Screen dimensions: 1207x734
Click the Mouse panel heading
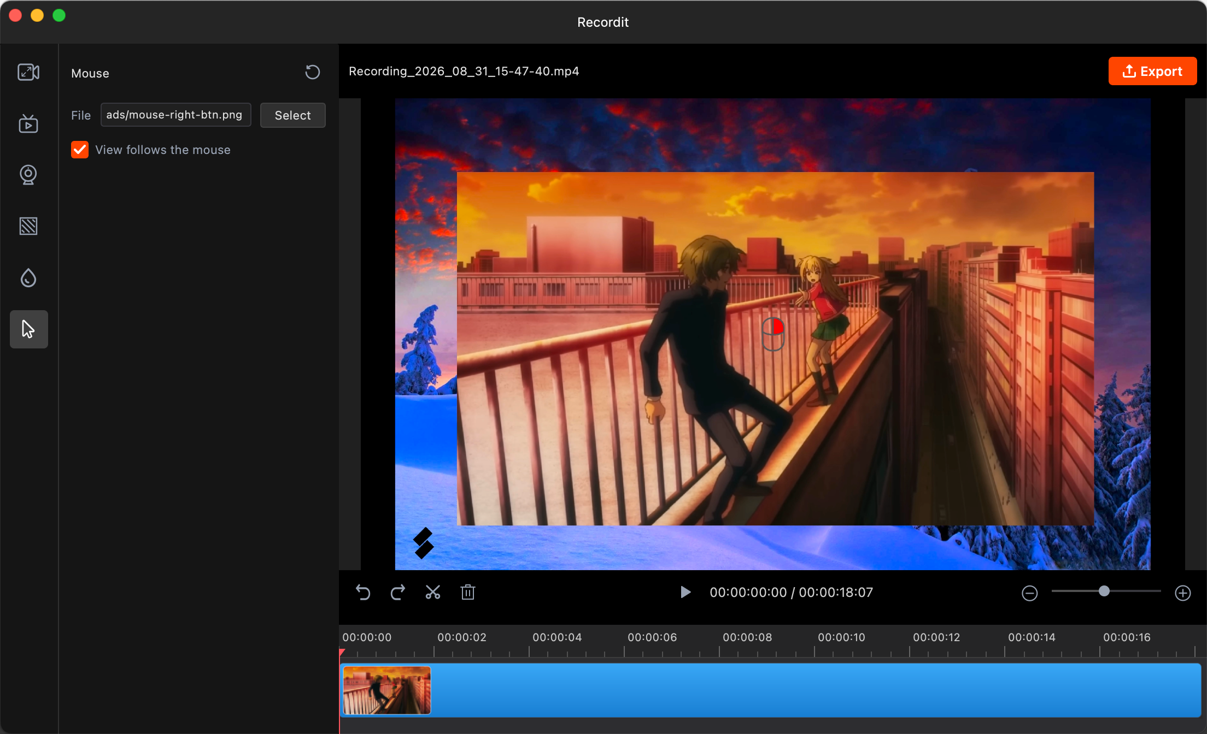pos(90,73)
